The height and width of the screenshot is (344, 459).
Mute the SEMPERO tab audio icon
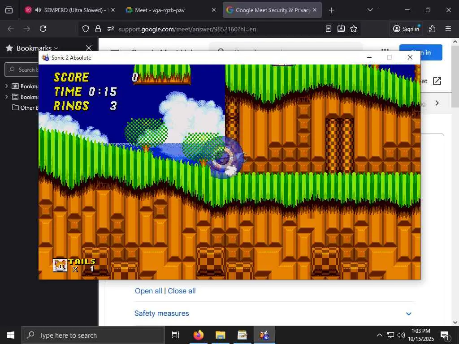click(38, 10)
